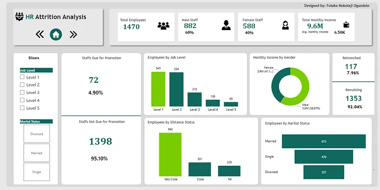Click the Level 4 bar in job level chart
The height and width of the screenshot is (190, 380).
point(213,103)
